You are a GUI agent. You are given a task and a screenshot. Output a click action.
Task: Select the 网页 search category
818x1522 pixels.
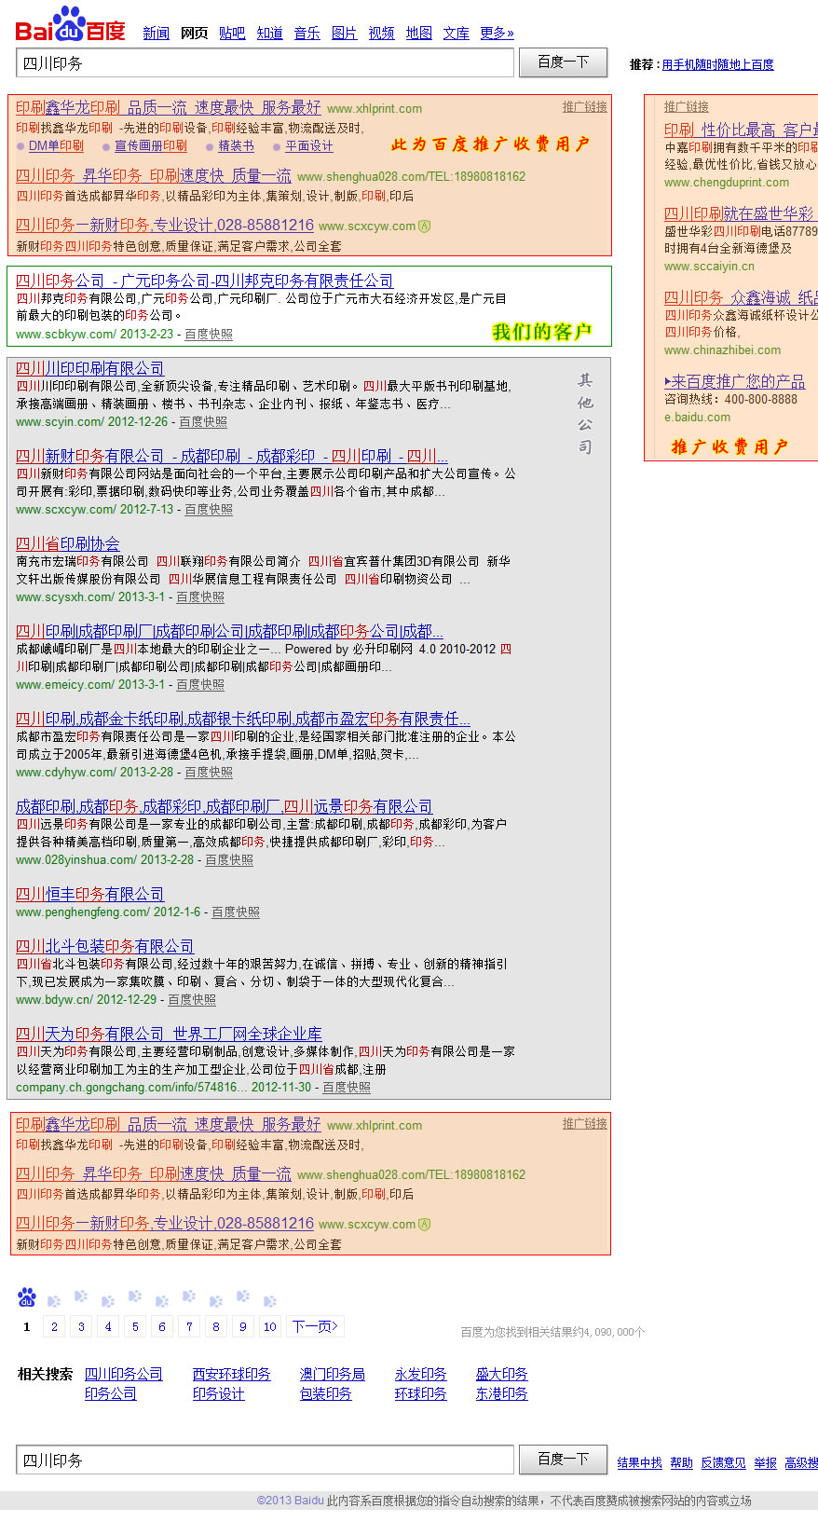pyautogui.click(x=194, y=34)
